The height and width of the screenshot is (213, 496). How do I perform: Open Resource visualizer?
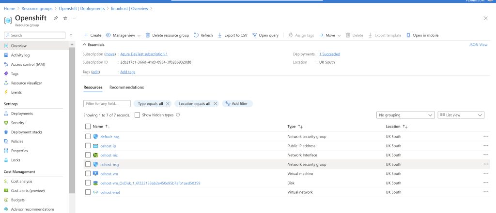tap(26, 83)
